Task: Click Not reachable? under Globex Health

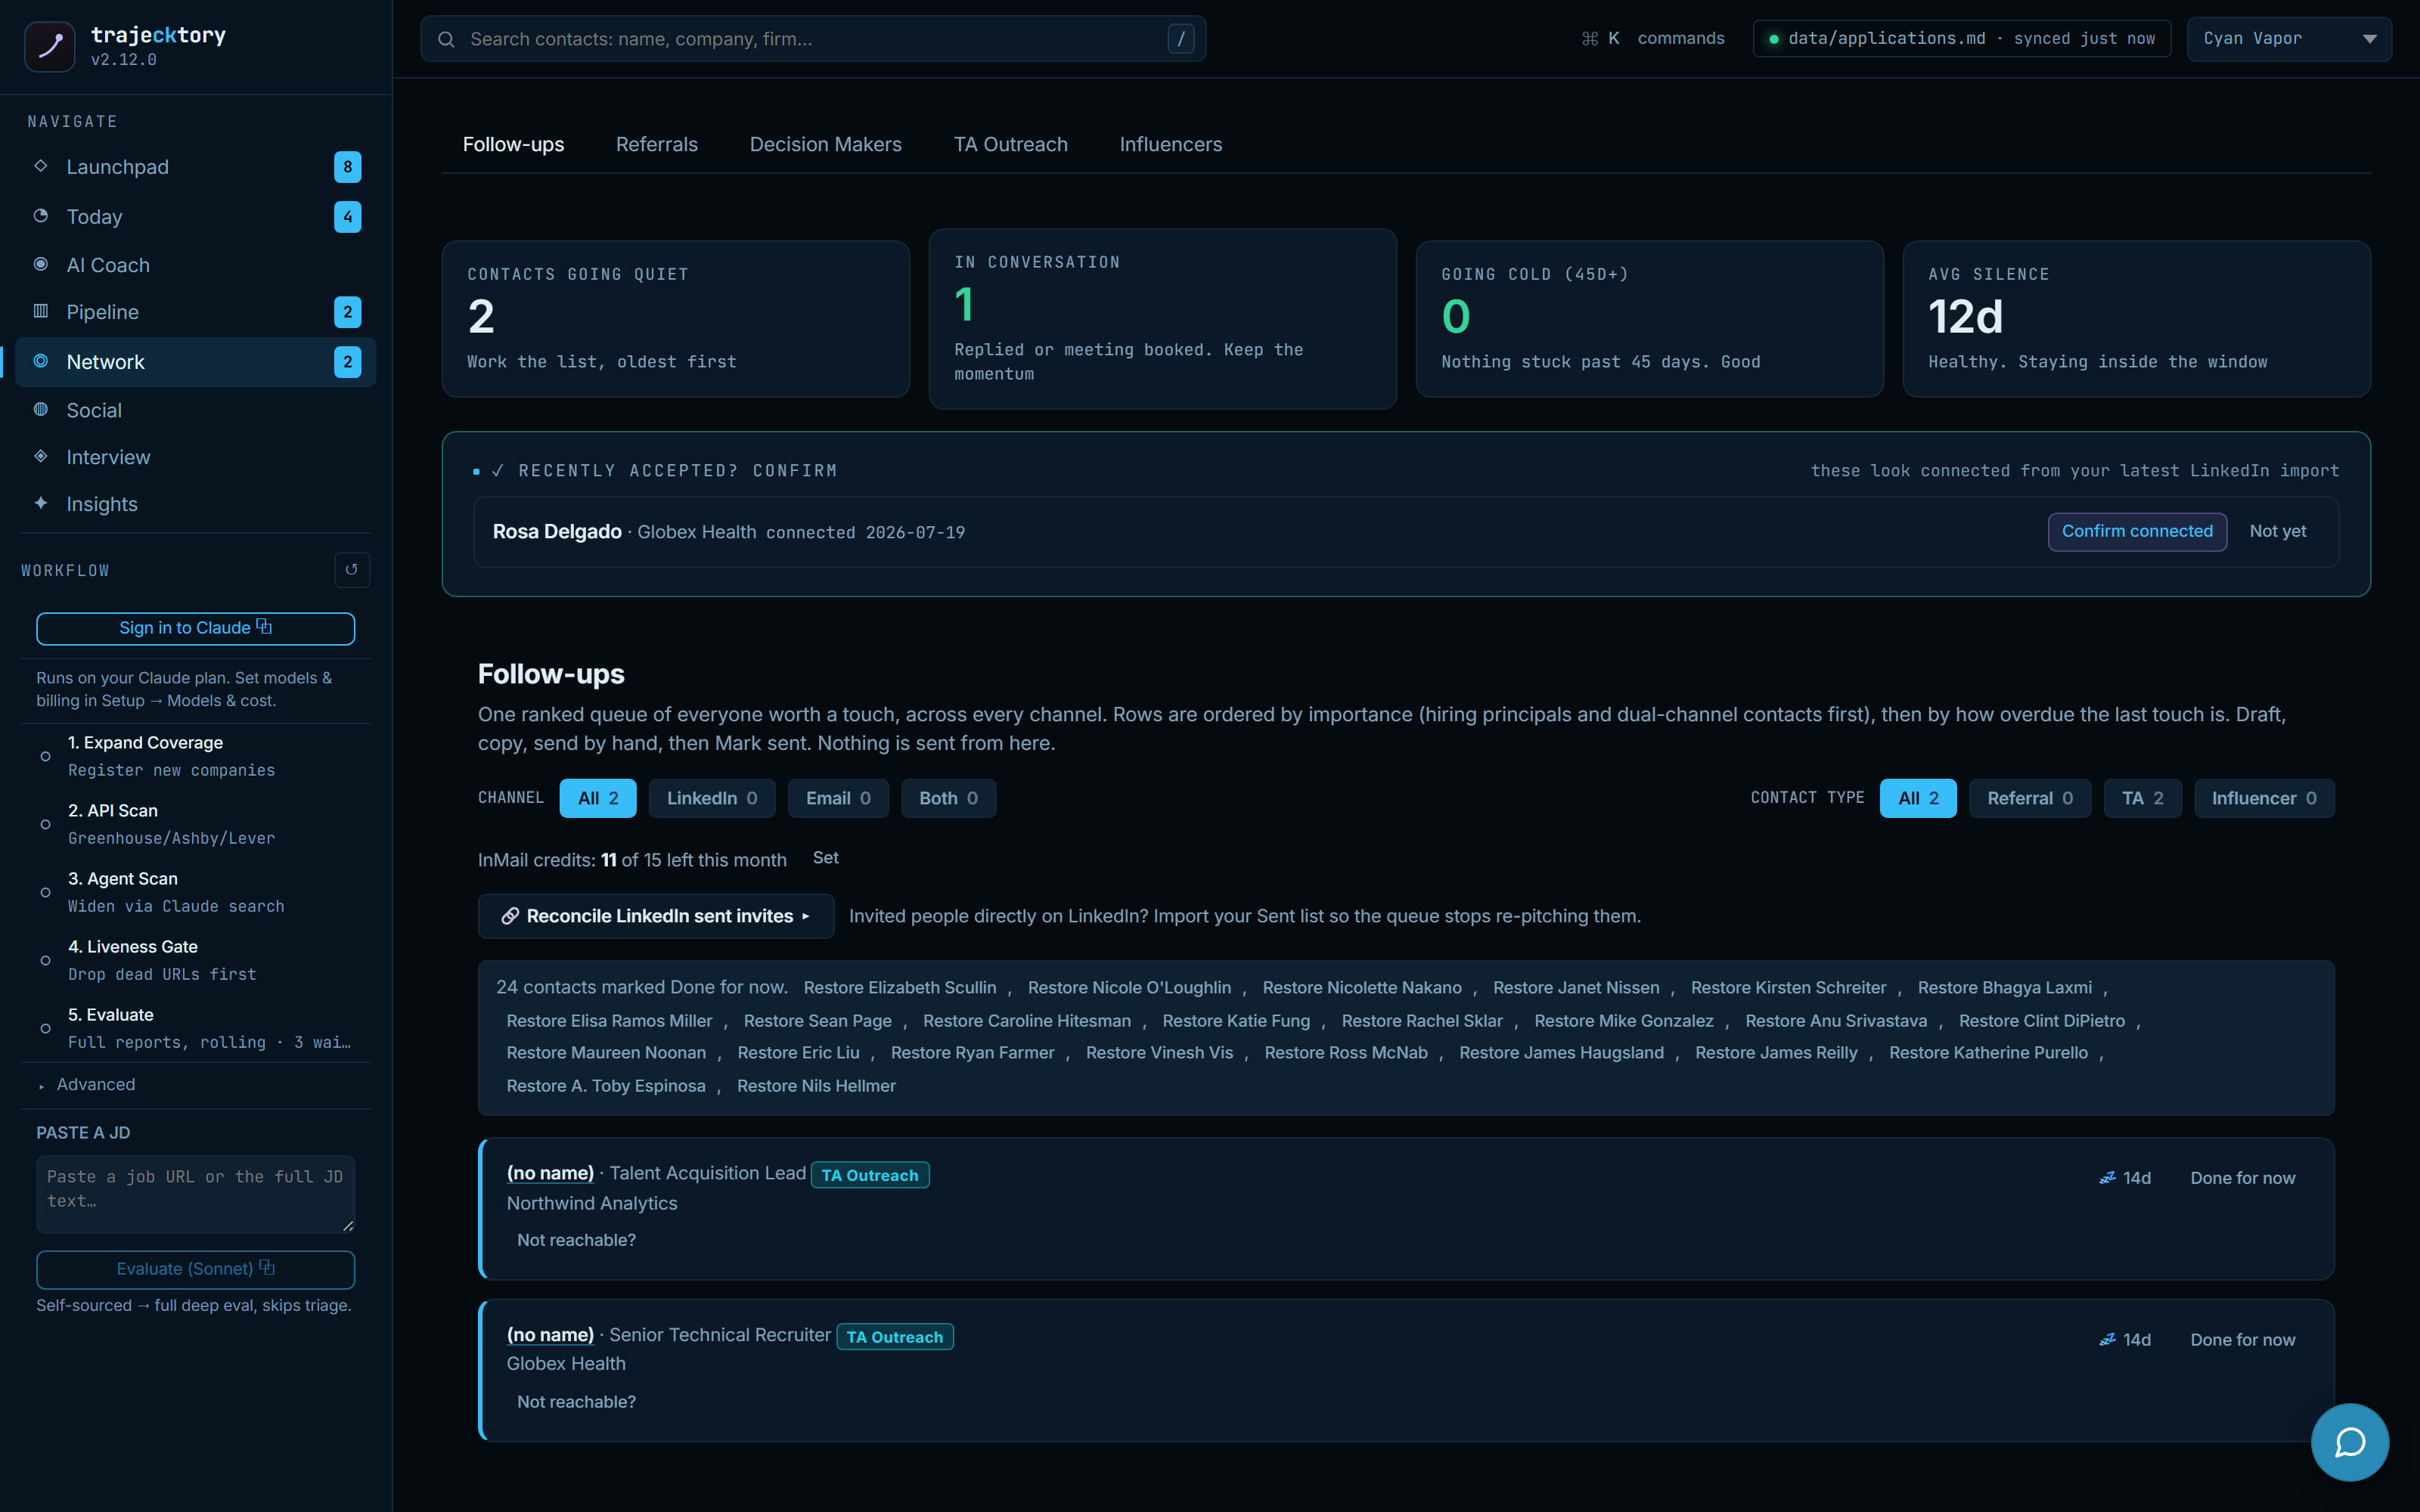Action: (576, 1402)
